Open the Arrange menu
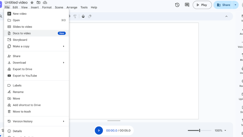The width and height of the screenshot is (243, 137). coord(72,7)
